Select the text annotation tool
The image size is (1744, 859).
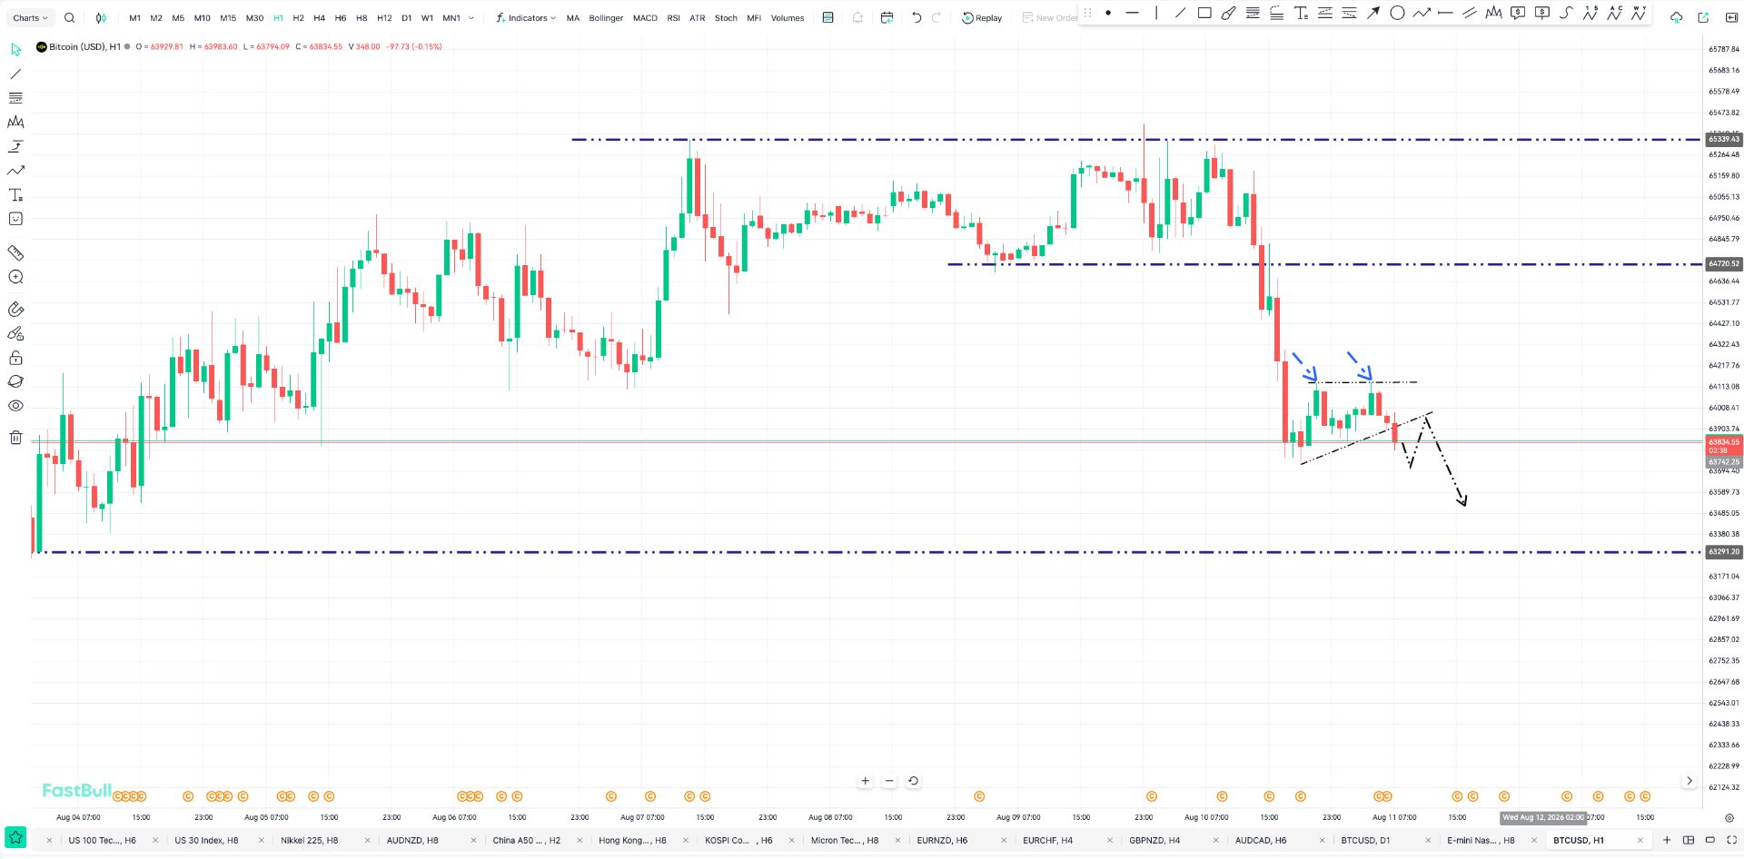[x=1301, y=13]
